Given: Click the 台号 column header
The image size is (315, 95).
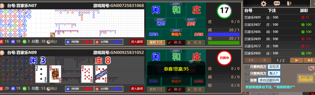Looking at the screenshot, I should pos(249,11).
